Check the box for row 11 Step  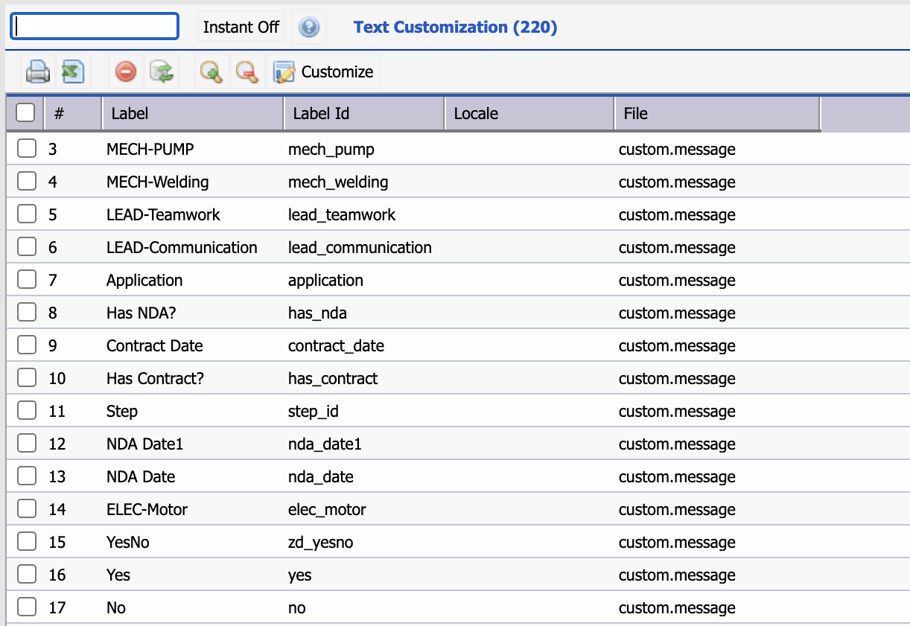[27, 411]
